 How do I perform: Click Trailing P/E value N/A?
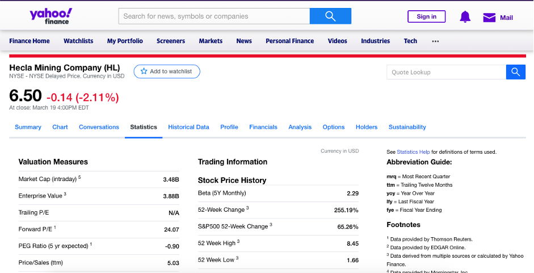point(174,213)
